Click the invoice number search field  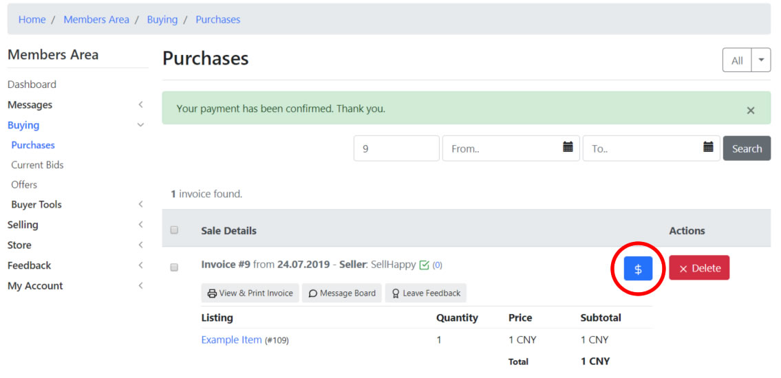[x=396, y=148]
